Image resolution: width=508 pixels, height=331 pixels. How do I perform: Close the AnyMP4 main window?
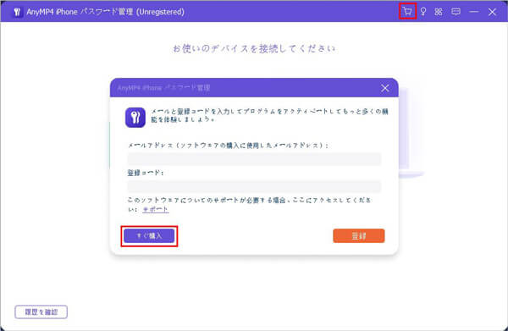[x=492, y=12]
